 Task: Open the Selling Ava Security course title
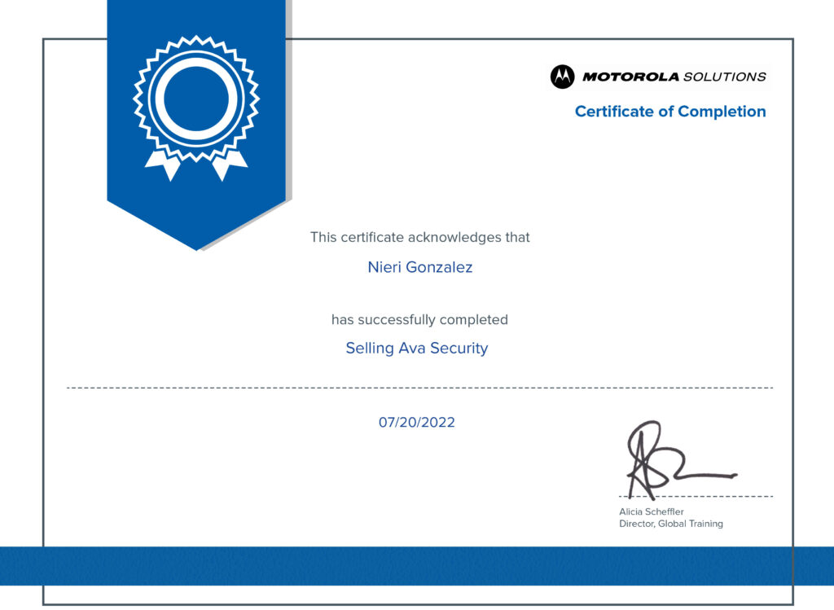tap(416, 349)
